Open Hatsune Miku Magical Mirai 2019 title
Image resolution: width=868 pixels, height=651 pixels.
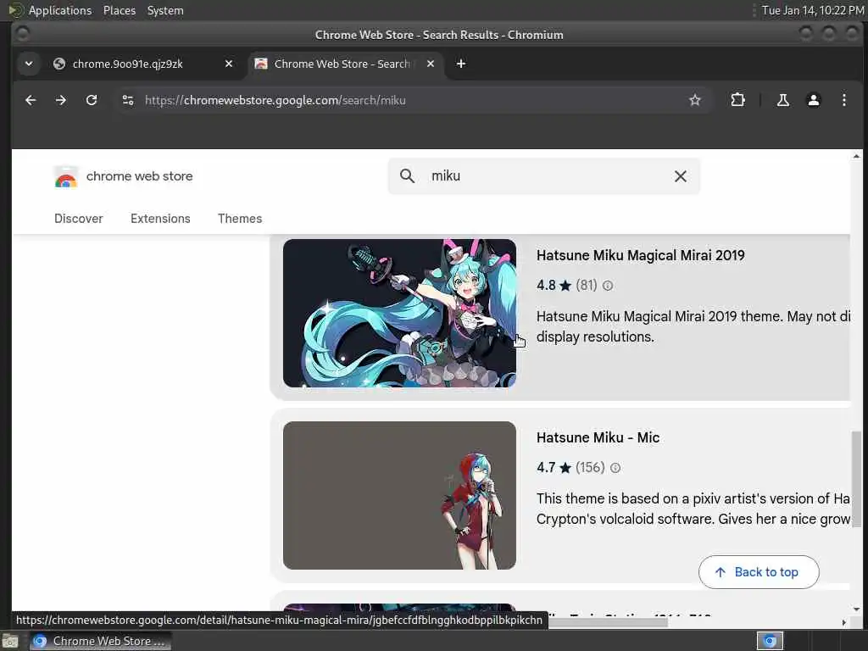click(x=641, y=255)
